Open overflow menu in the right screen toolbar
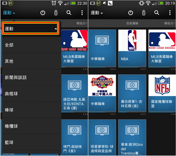 (170, 13)
